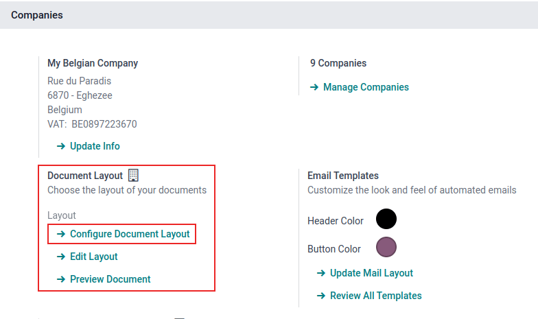Click the arrow icon before Preview Document
The height and width of the screenshot is (319, 538).
(x=61, y=279)
